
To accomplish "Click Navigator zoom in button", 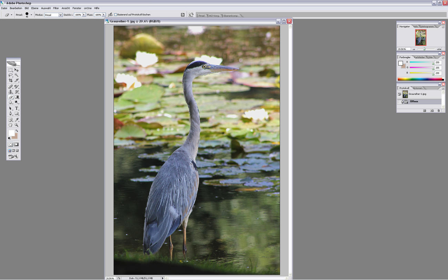I will (439, 49).
